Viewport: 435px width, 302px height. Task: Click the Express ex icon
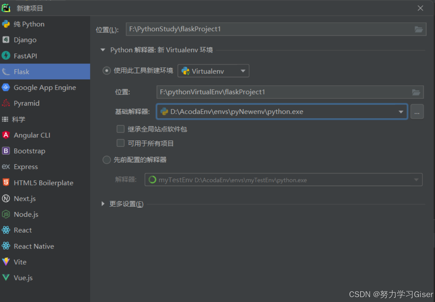click(x=6, y=167)
